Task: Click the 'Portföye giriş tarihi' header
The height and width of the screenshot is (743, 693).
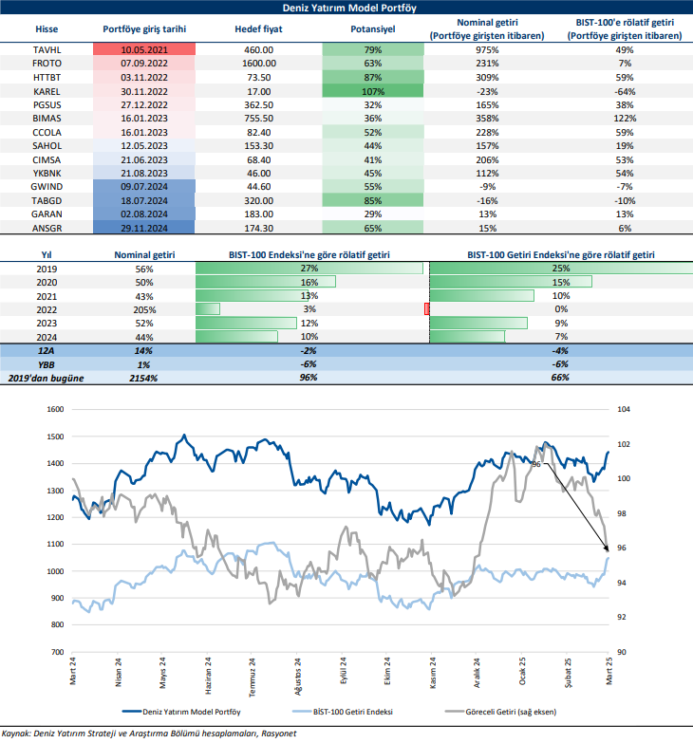Action: coord(144,29)
